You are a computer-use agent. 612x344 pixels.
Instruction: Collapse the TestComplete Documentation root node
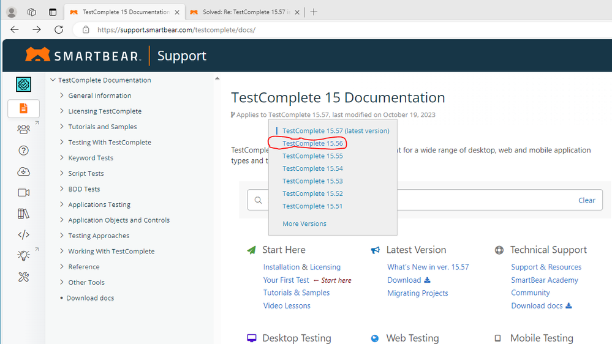(53, 80)
